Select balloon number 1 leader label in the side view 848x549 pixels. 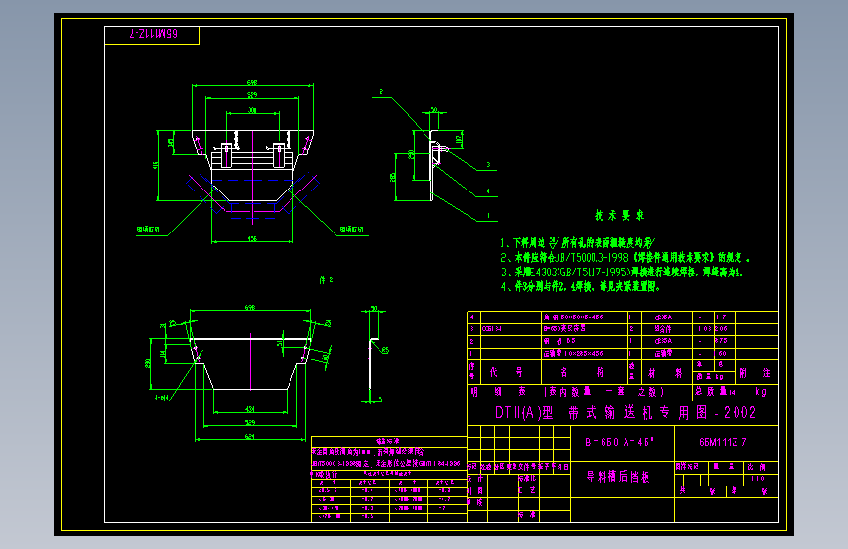[x=488, y=215]
